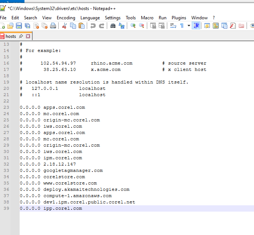
Task: Click the 127.0.0.1 localhost comment line
Action: pyautogui.click(x=63, y=88)
